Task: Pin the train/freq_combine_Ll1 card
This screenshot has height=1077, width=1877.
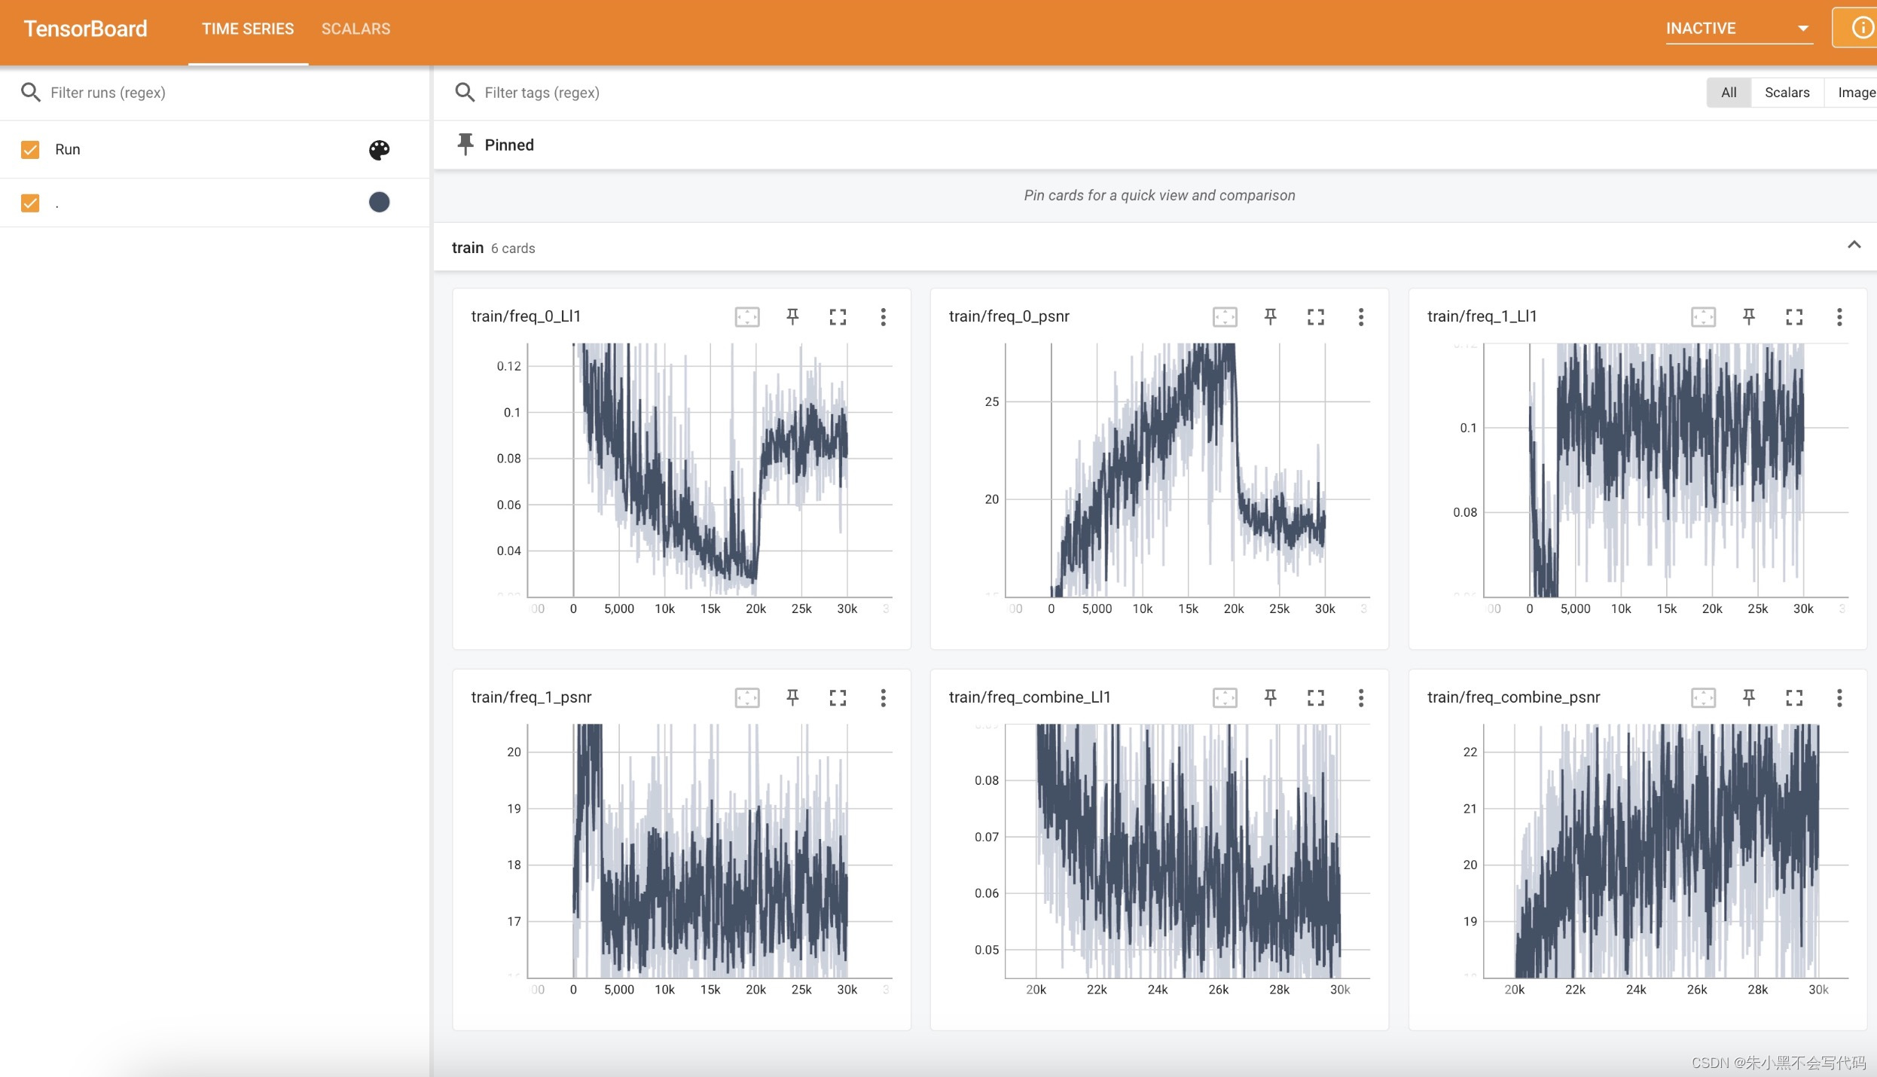Action: 1270,697
